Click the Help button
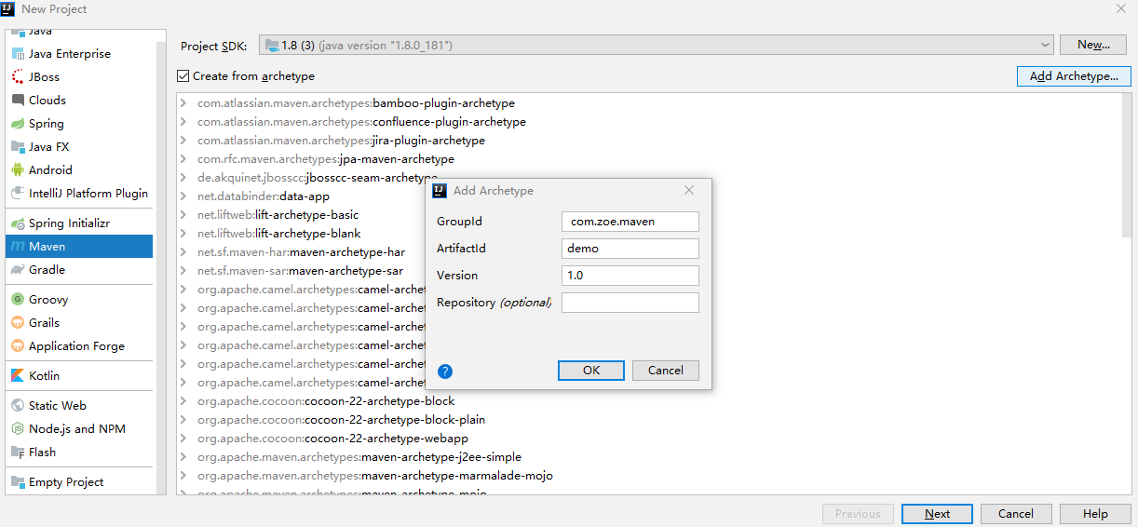The image size is (1138, 527). (x=1095, y=514)
